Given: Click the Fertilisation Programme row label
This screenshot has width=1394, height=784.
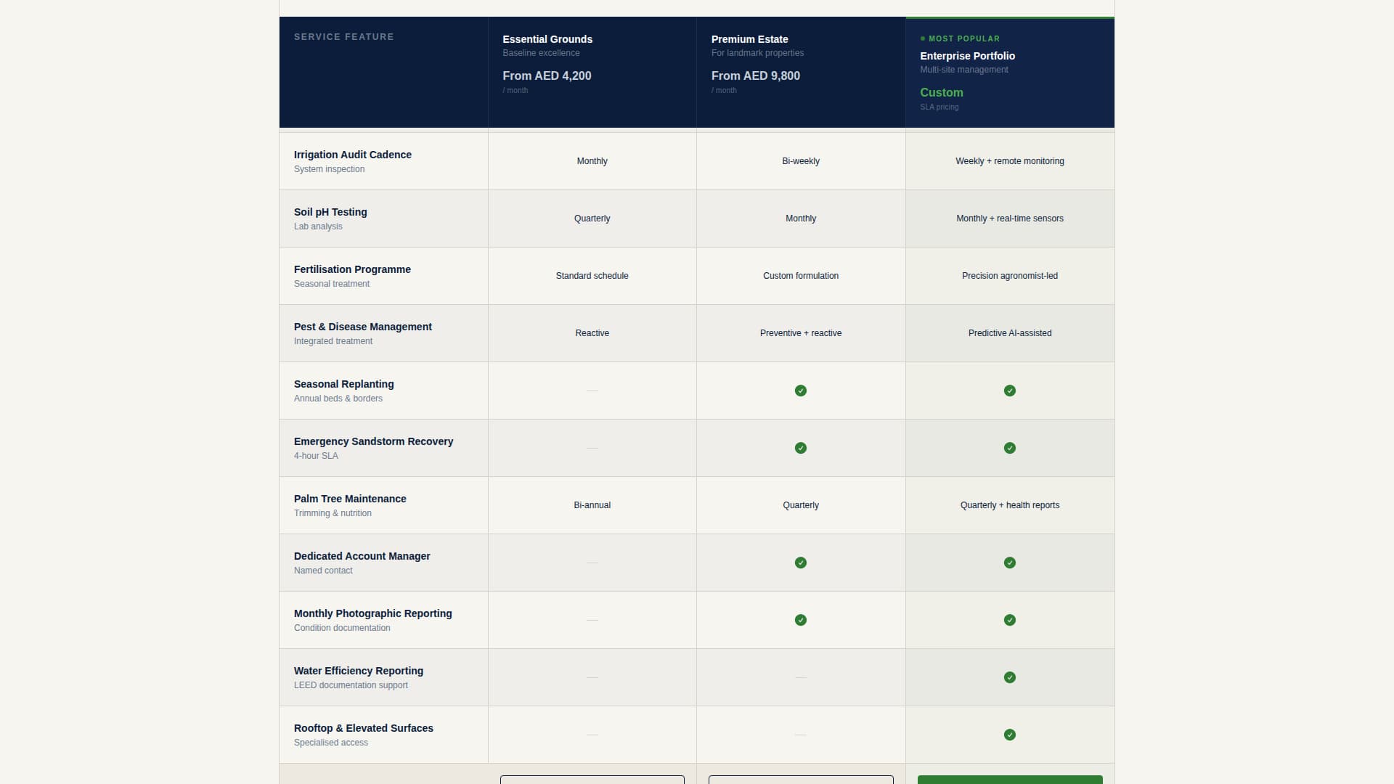Looking at the screenshot, I should [352, 269].
